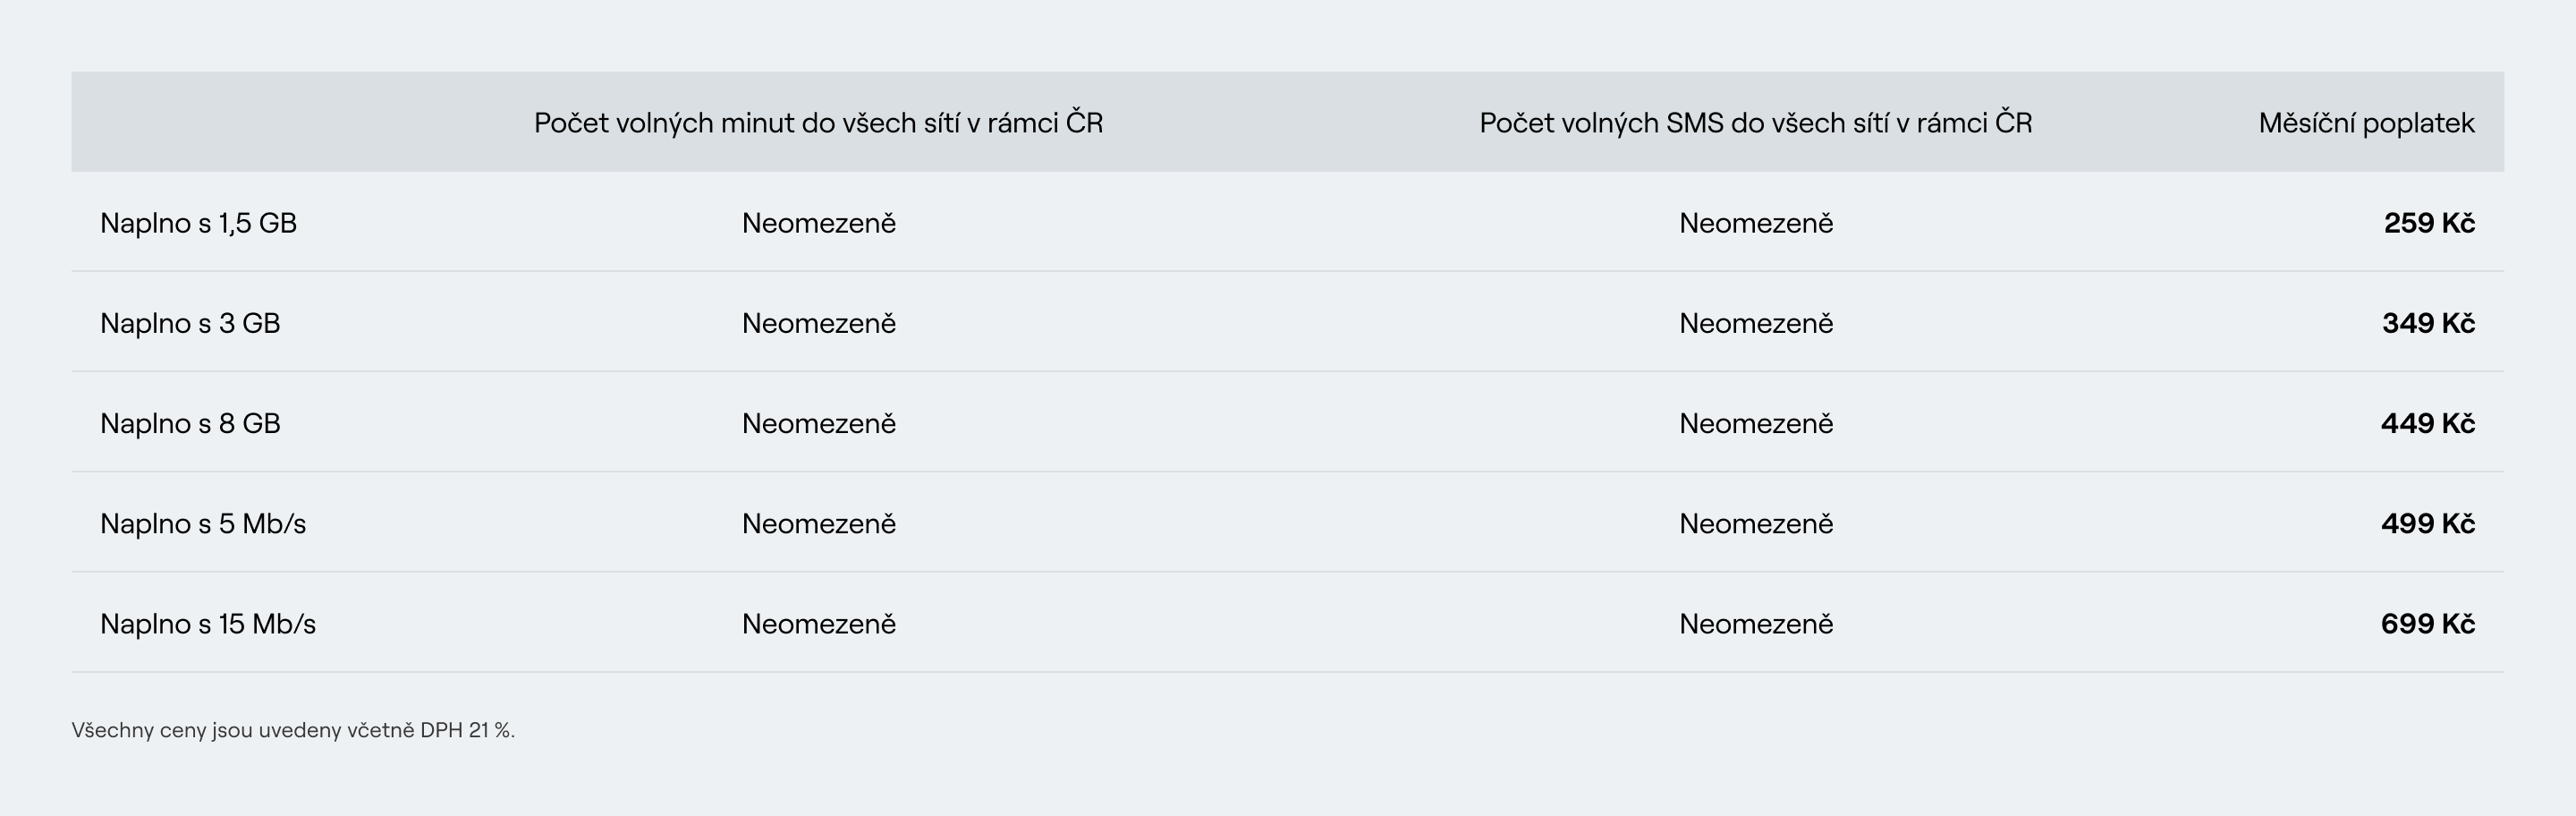This screenshot has height=816, width=2576.
Task: Select the Naplno s 1,5 GB plan name
Action: 198,223
